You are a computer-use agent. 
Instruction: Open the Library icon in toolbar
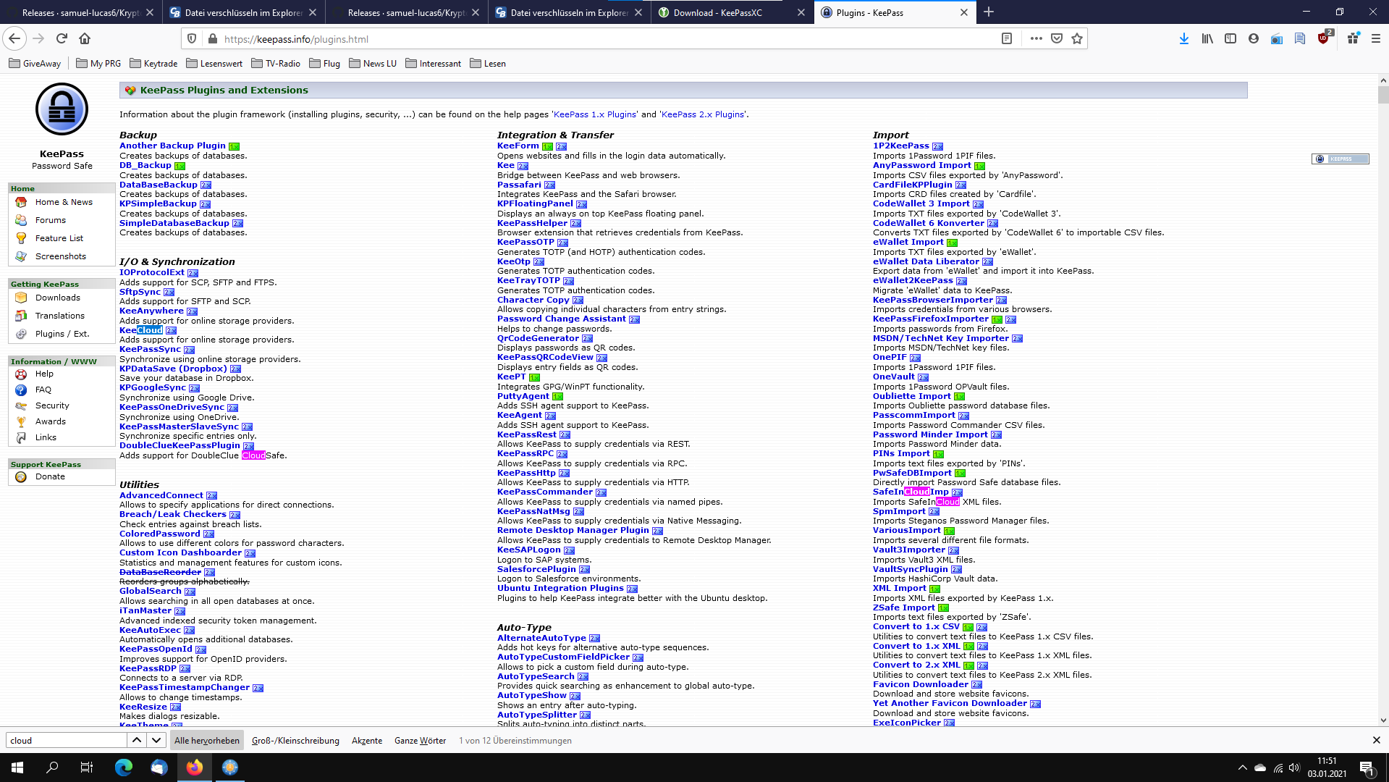pyautogui.click(x=1207, y=38)
